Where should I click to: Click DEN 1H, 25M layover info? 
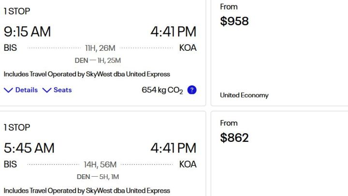98,60
